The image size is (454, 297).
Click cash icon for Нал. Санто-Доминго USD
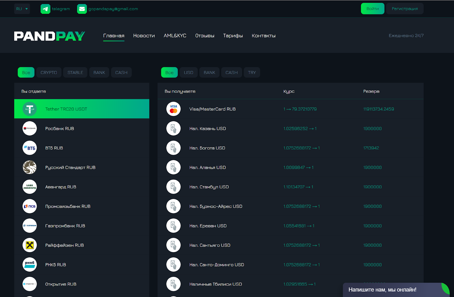pos(173,265)
